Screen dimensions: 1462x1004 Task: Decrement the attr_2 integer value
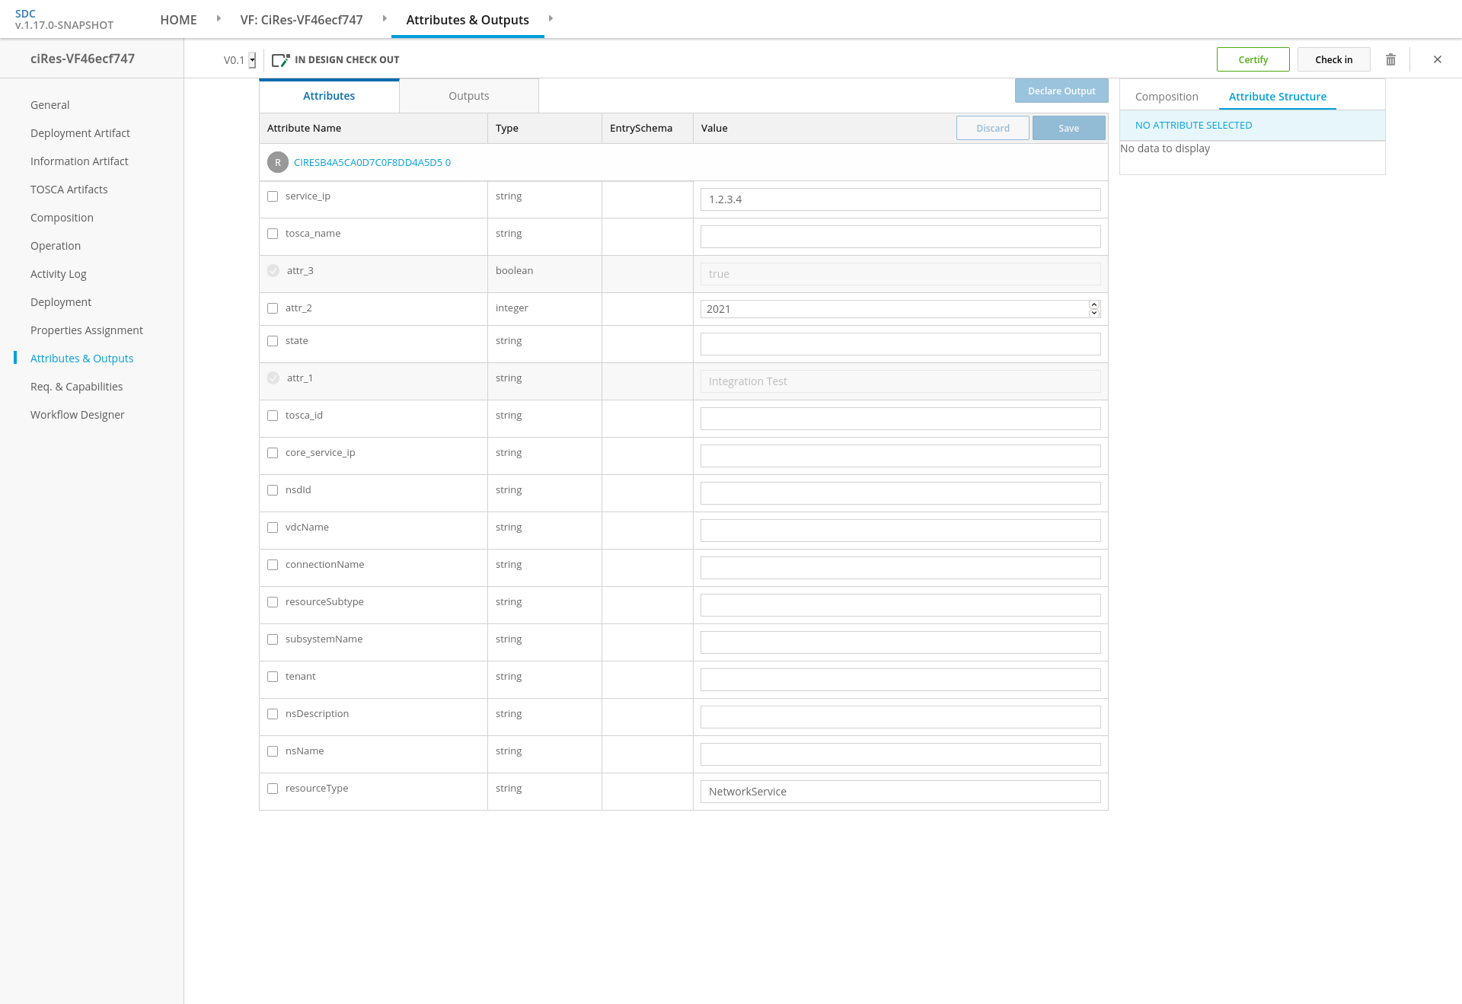pos(1094,313)
